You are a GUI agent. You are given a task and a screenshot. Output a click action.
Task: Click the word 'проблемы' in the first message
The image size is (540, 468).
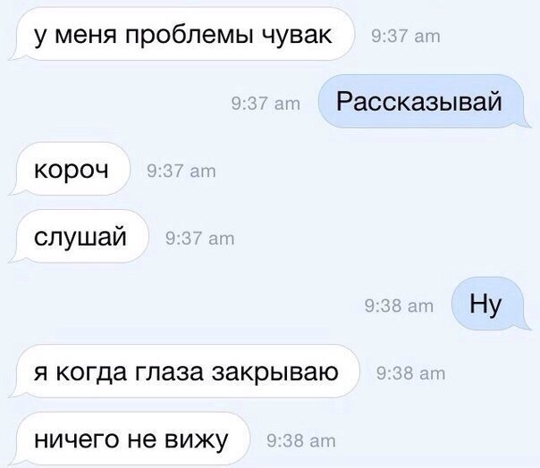tap(189, 35)
